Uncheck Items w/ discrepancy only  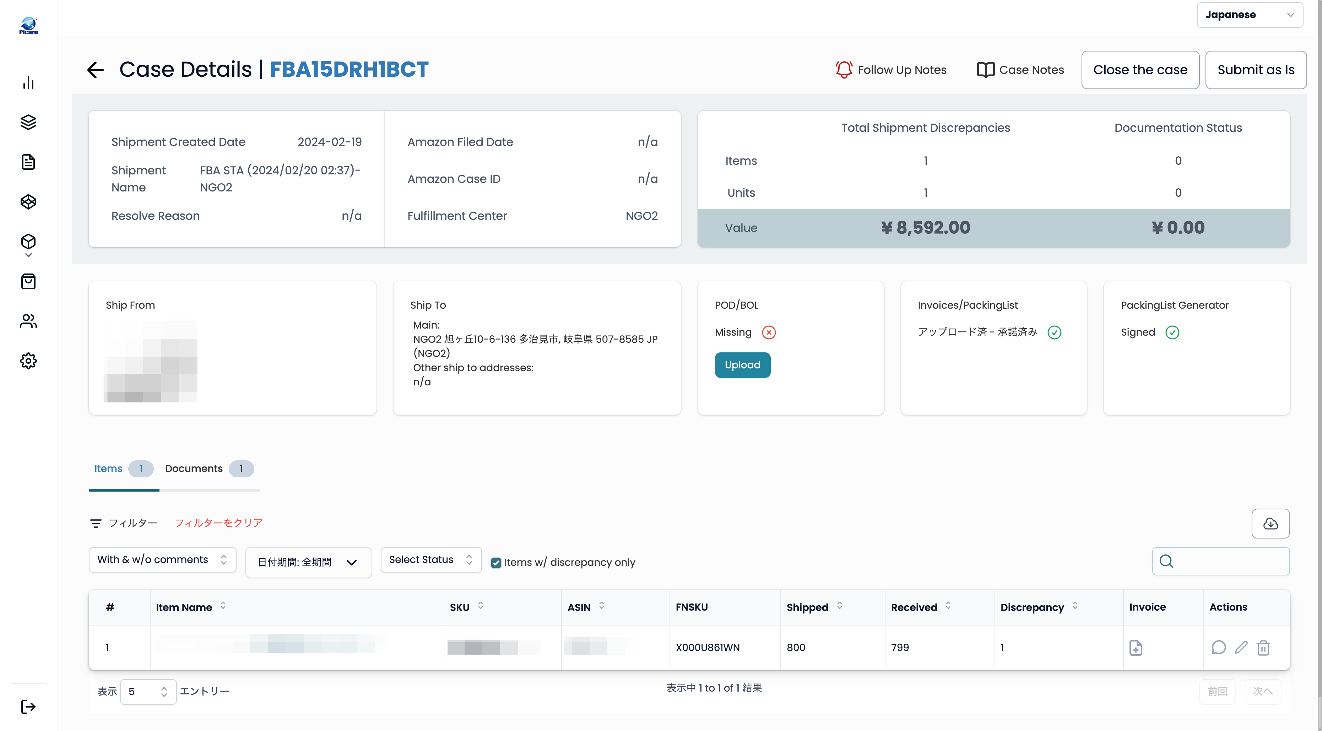(496, 563)
